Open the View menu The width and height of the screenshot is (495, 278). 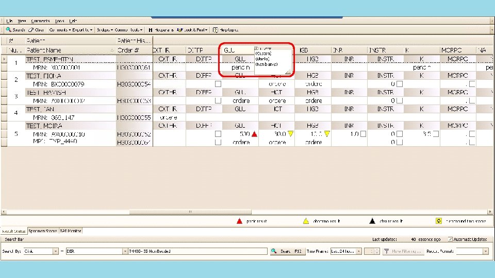click(22, 21)
